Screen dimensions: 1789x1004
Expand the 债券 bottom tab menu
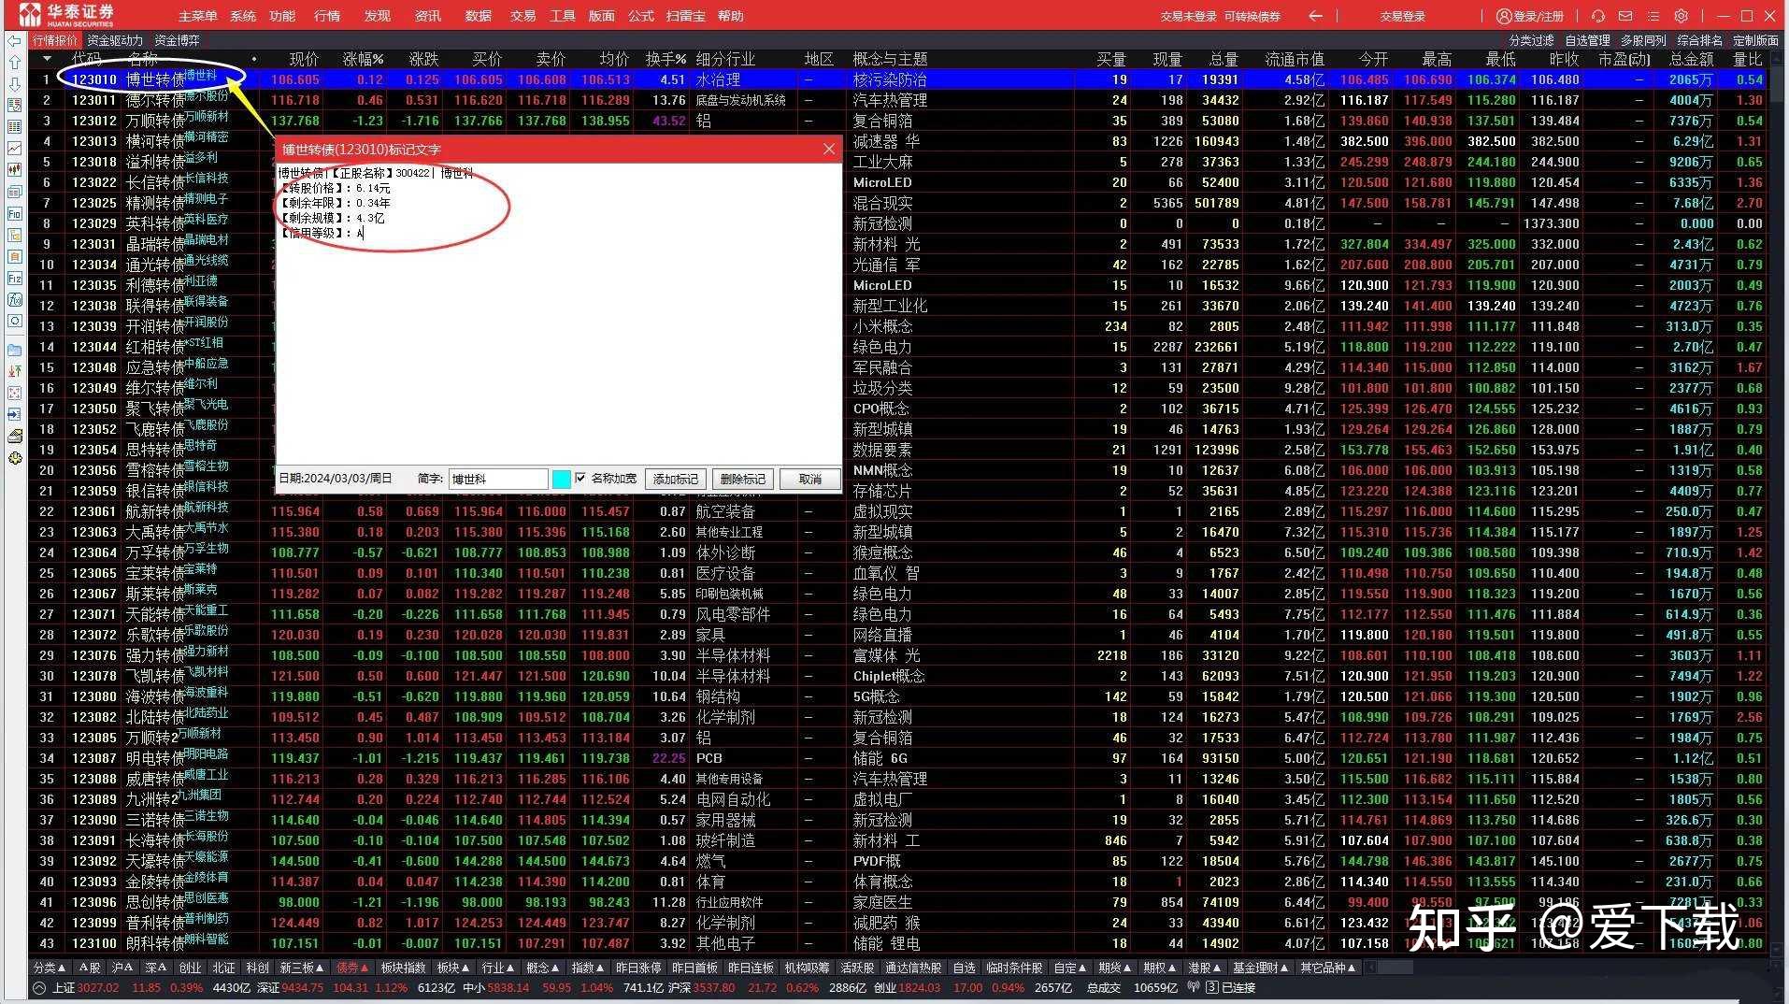click(352, 968)
